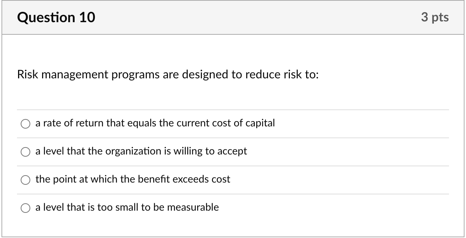Mark the 'benefit exceeds cost' radio button
The height and width of the screenshot is (238, 466).
(25, 180)
